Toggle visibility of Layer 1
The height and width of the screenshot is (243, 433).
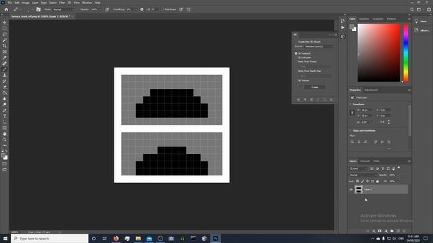pyautogui.click(x=351, y=190)
